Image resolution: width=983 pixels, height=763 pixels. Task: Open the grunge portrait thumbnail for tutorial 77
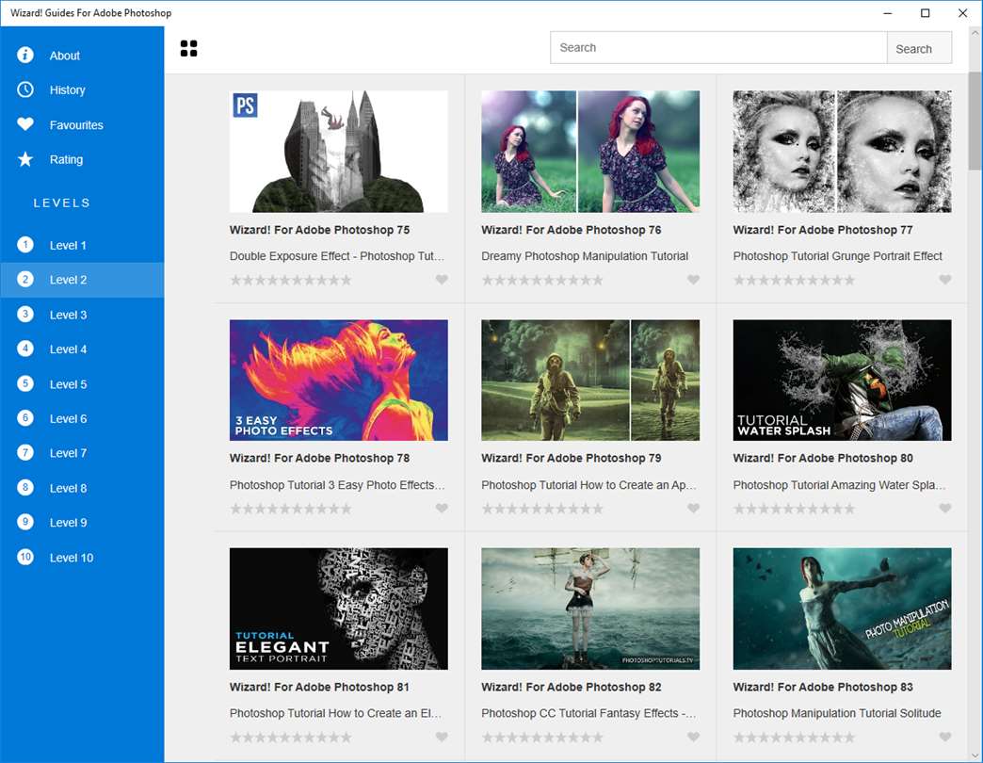[842, 151]
